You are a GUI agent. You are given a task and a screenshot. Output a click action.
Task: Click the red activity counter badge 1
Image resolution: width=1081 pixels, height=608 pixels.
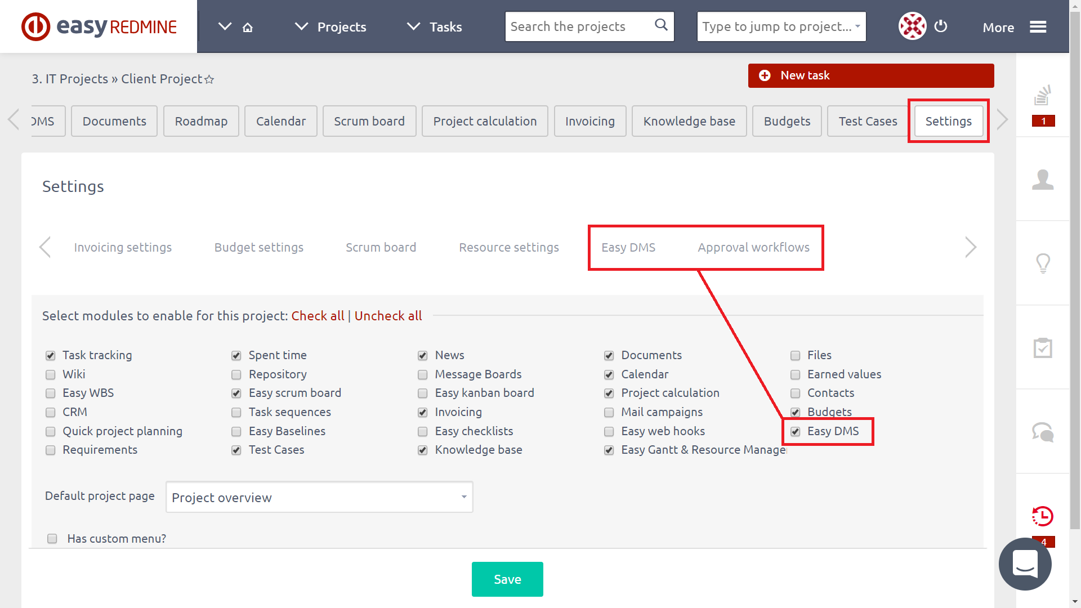(1043, 120)
